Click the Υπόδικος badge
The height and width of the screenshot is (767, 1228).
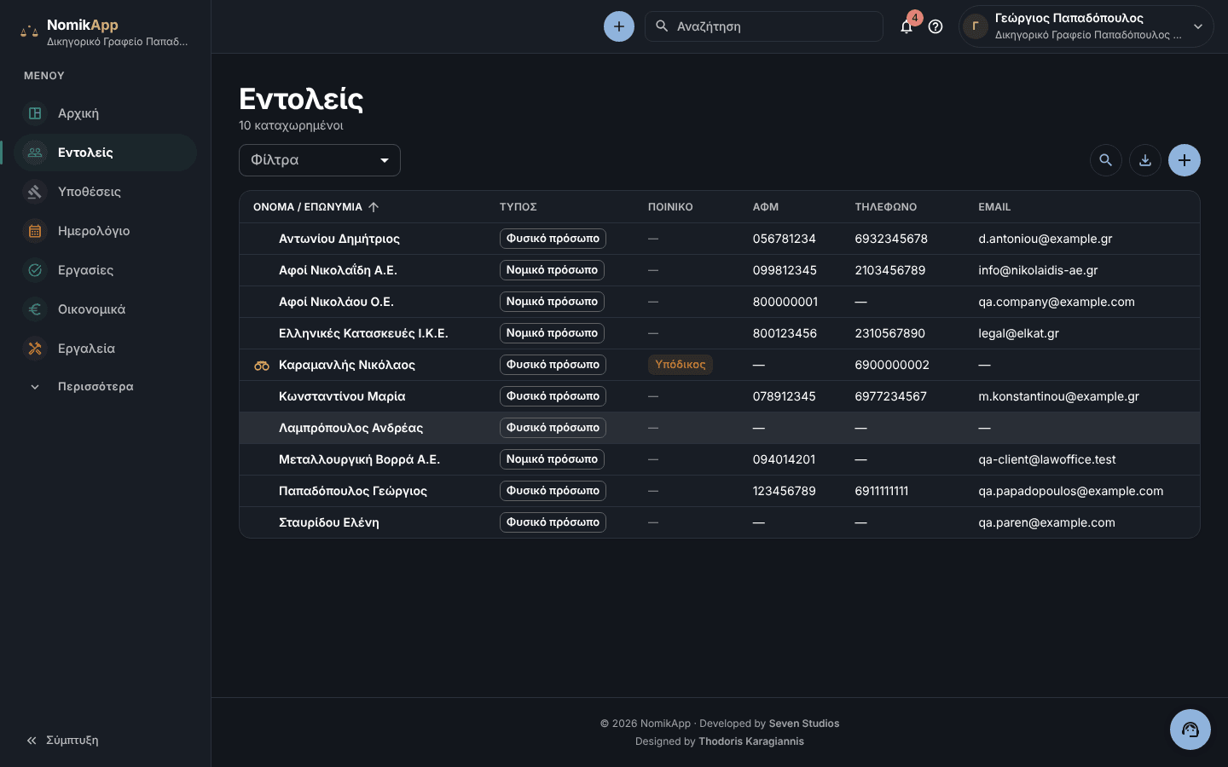681,365
